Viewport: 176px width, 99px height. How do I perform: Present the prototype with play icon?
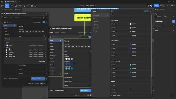pos(167,6)
